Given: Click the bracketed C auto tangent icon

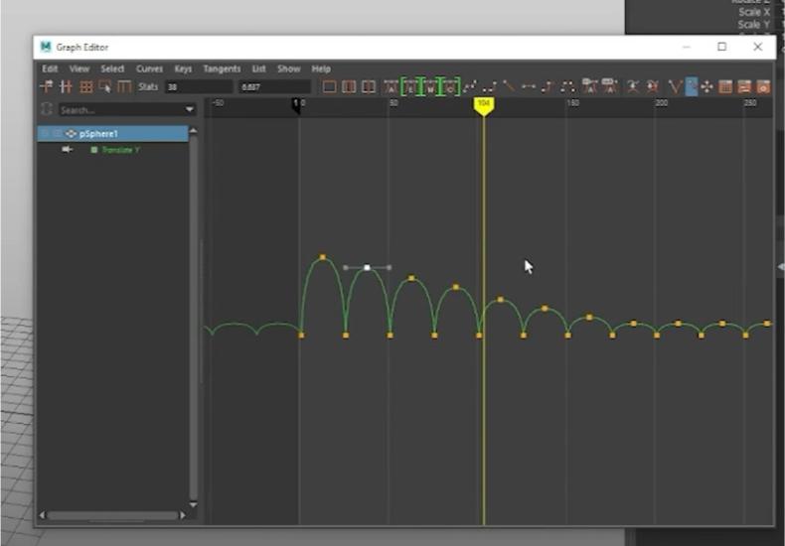Looking at the screenshot, I should point(450,87).
